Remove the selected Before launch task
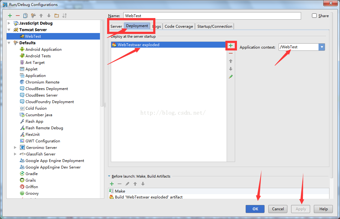 pos(120,184)
